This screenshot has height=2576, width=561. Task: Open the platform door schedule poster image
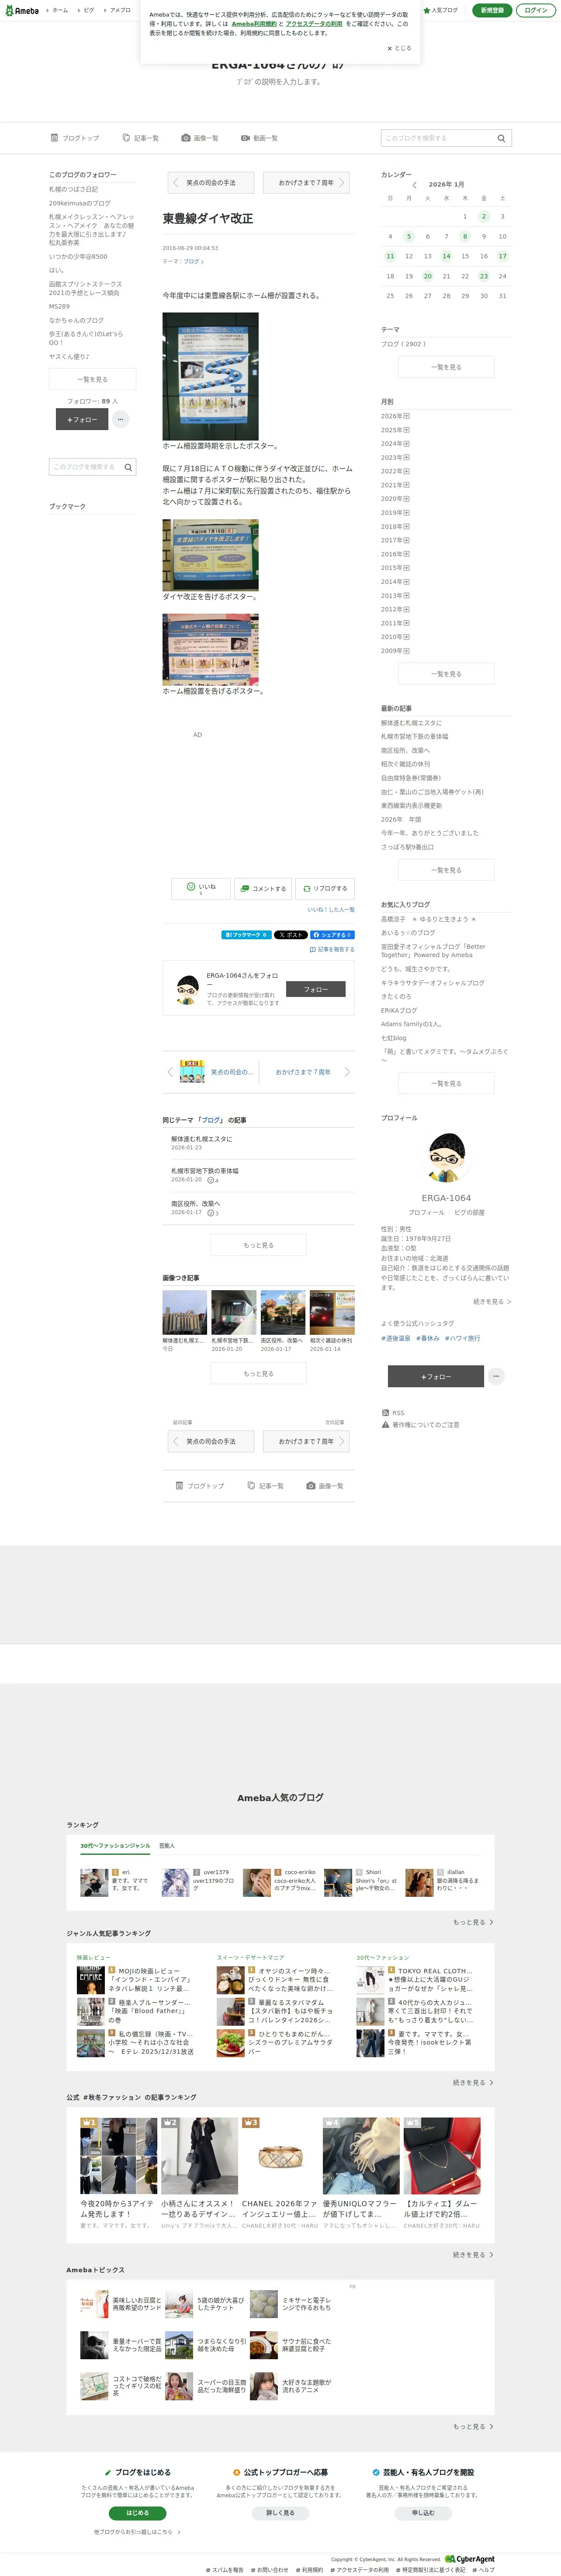pyautogui.click(x=210, y=376)
